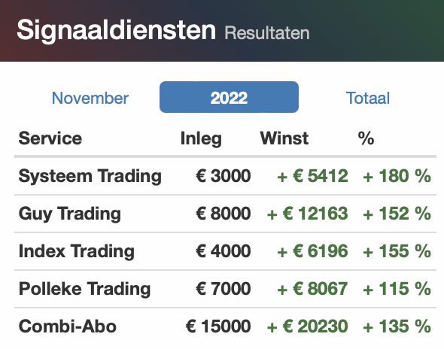Click the Service column header
Image resolution: width=444 pixels, height=349 pixels.
coord(50,138)
